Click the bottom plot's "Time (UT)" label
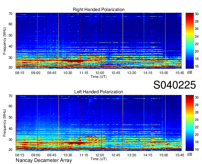This screenshot has width=202, height=164. 99,159
